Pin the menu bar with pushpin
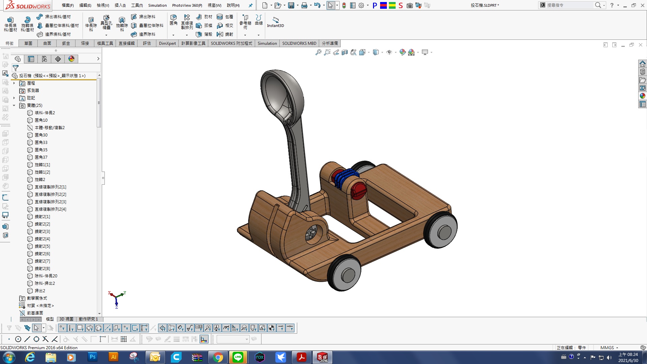 coord(250,5)
